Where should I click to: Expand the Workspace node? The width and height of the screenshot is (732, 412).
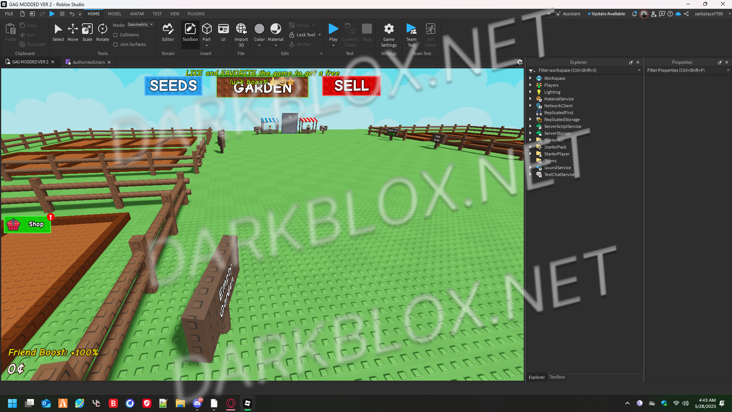point(530,78)
